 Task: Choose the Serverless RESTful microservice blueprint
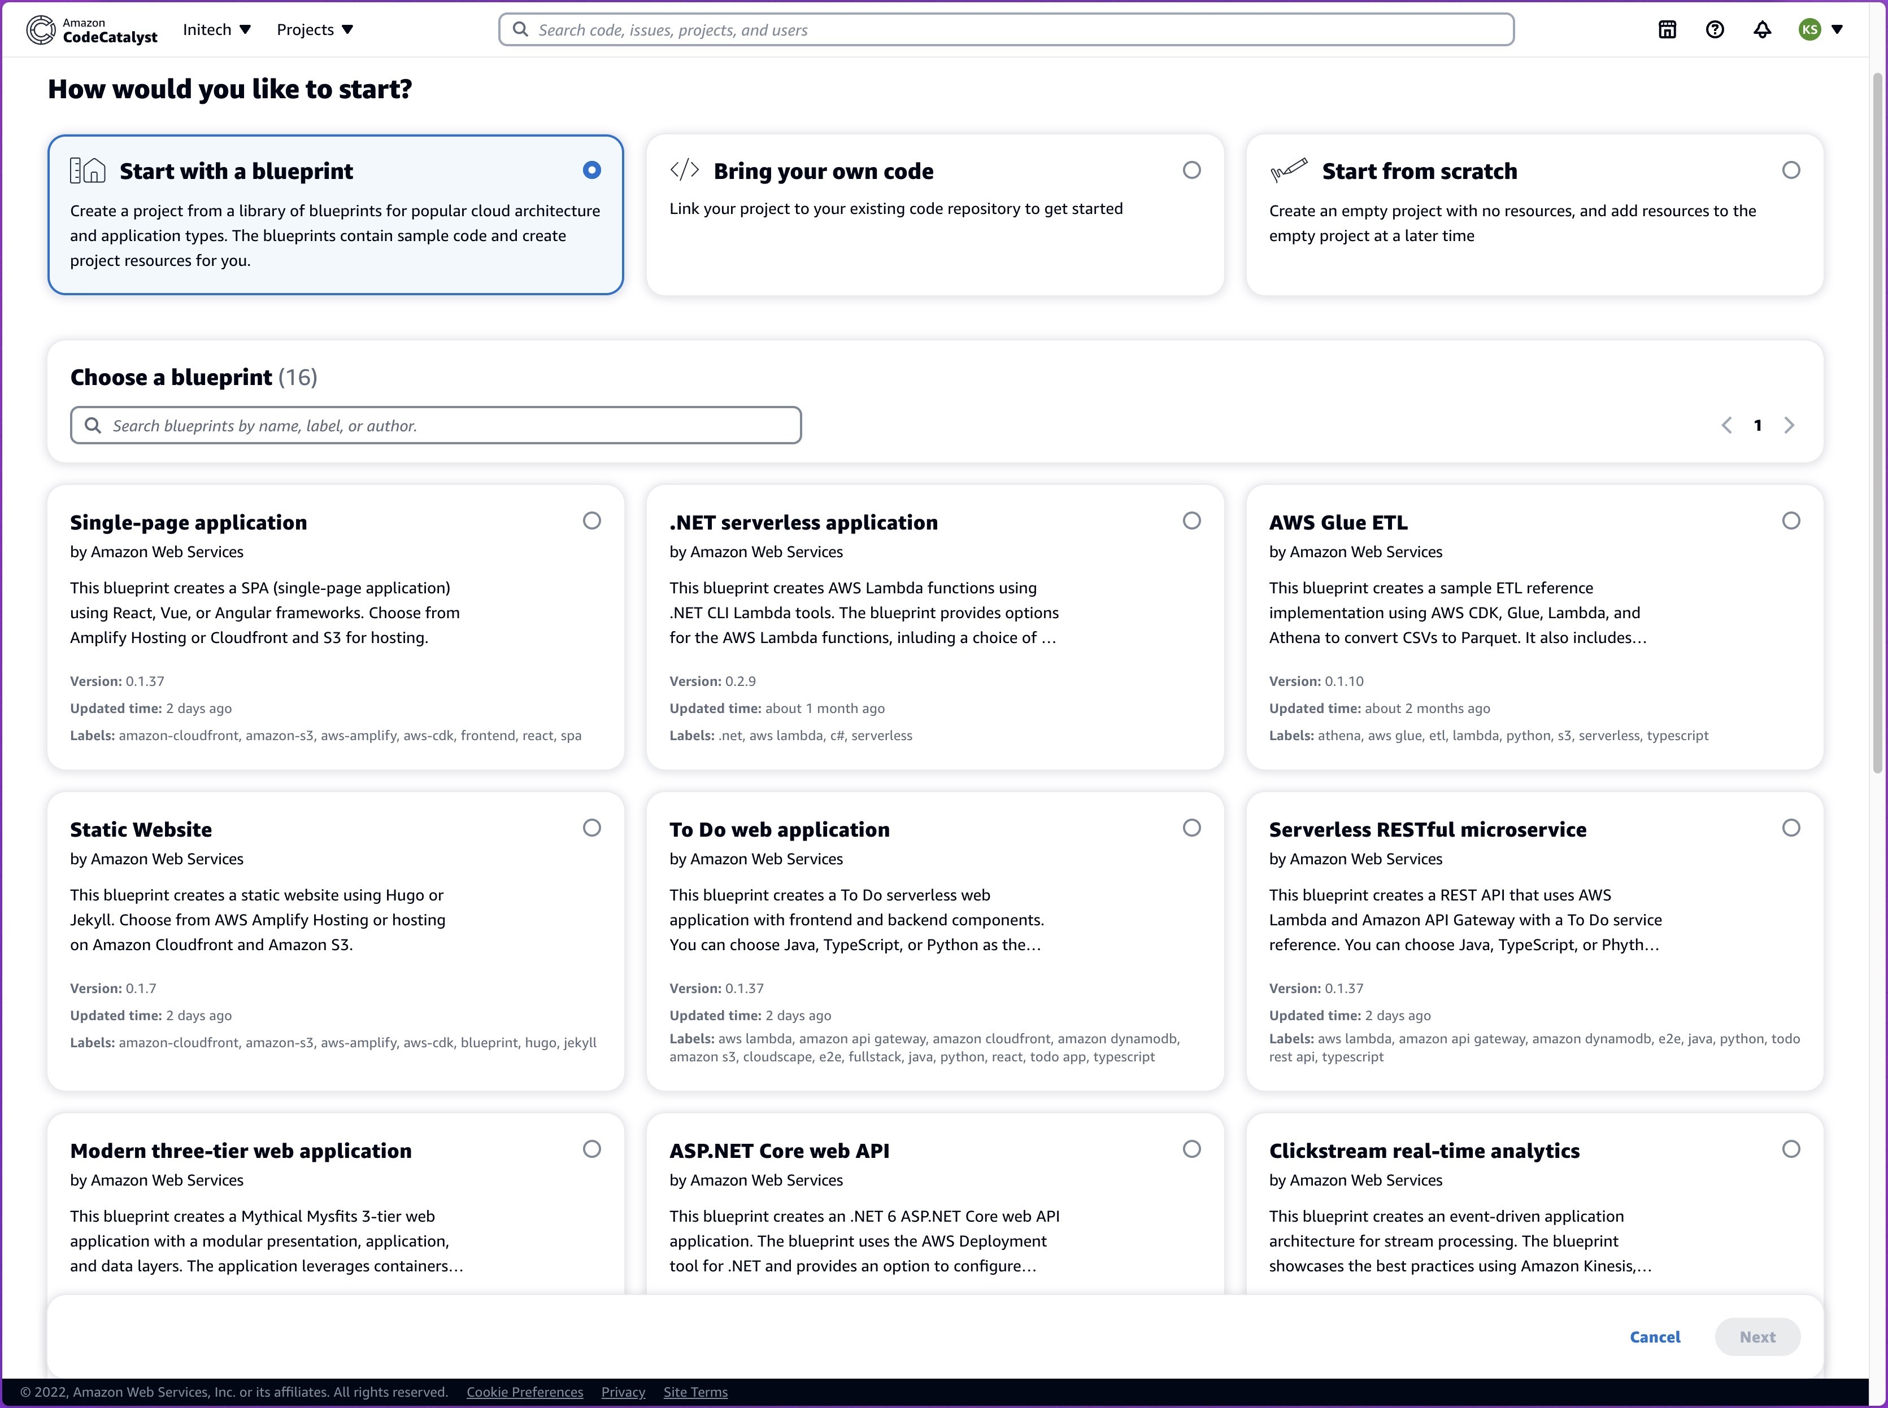pos(1791,828)
